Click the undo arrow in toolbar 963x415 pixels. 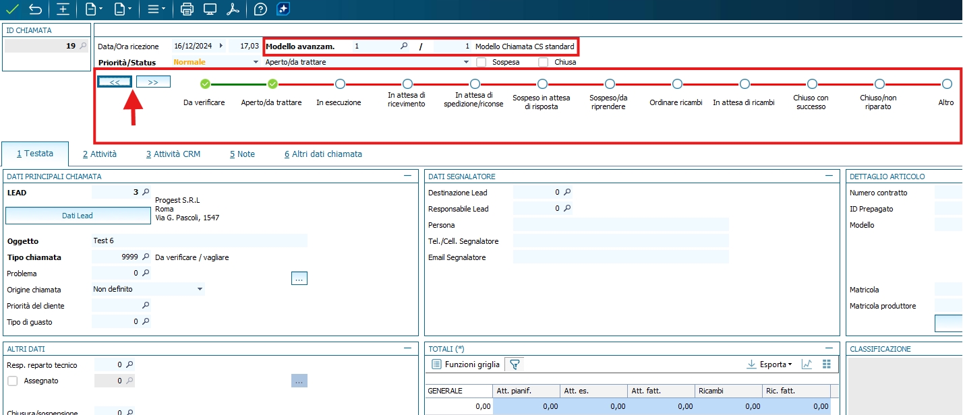pos(35,9)
